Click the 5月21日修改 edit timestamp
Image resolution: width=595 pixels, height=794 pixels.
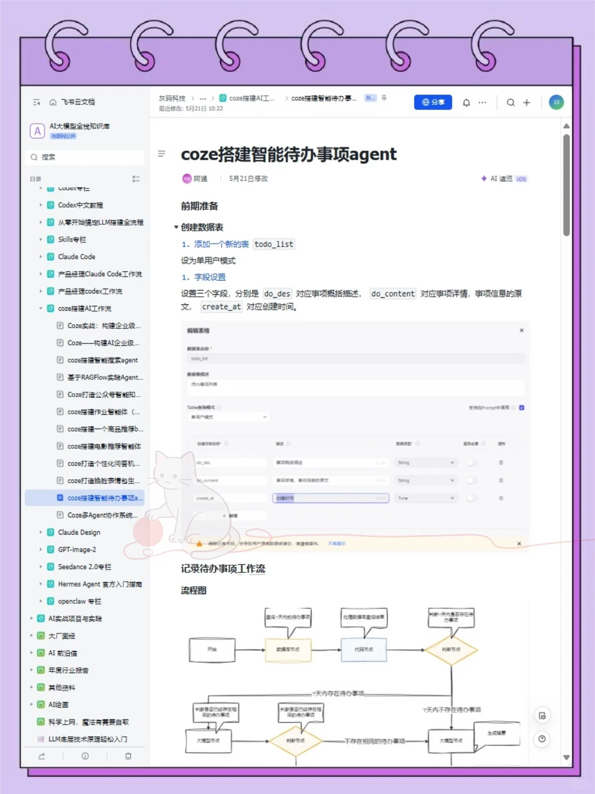pyautogui.click(x=248, y=179)
